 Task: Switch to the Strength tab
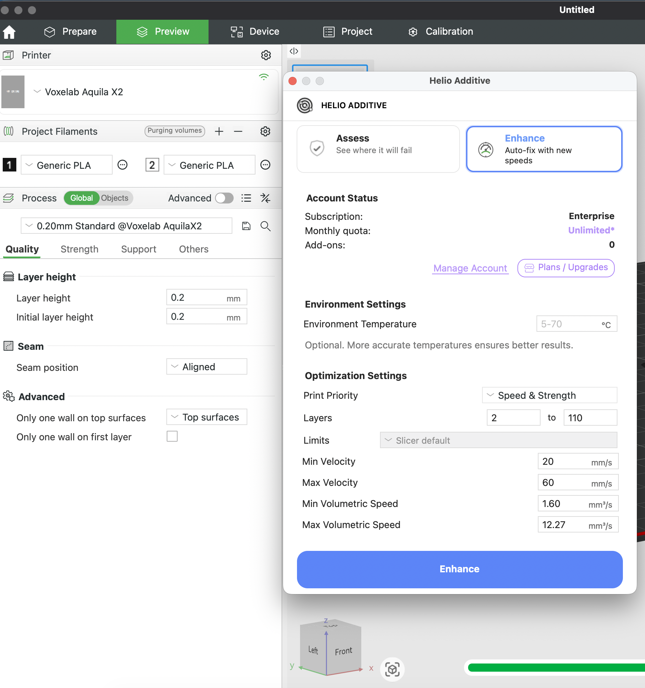[x=79, y=249]
